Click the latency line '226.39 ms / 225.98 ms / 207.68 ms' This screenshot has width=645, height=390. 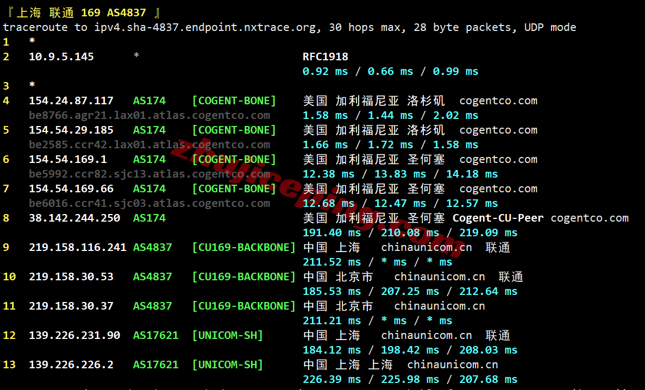click(x=410, y=379)
